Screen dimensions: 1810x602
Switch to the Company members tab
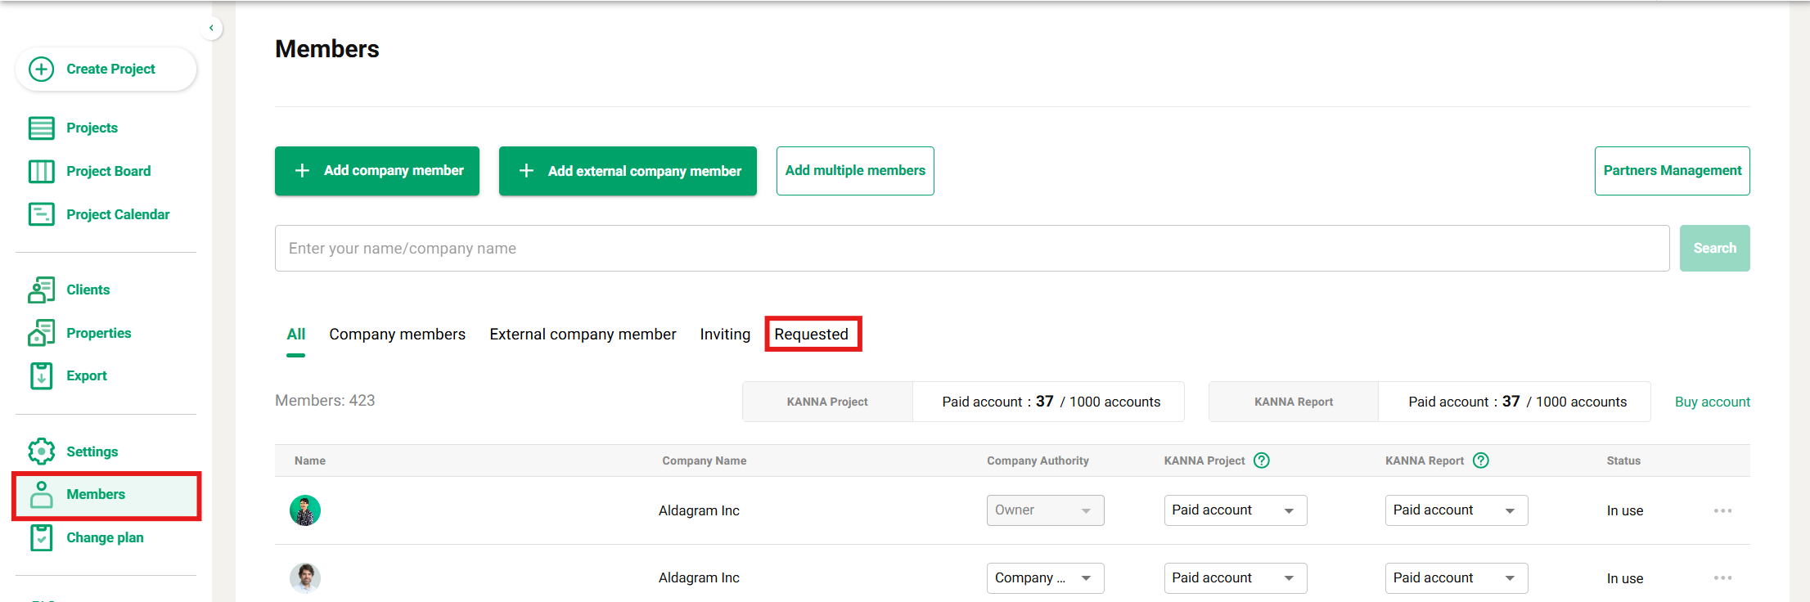(x=397, y=335)
